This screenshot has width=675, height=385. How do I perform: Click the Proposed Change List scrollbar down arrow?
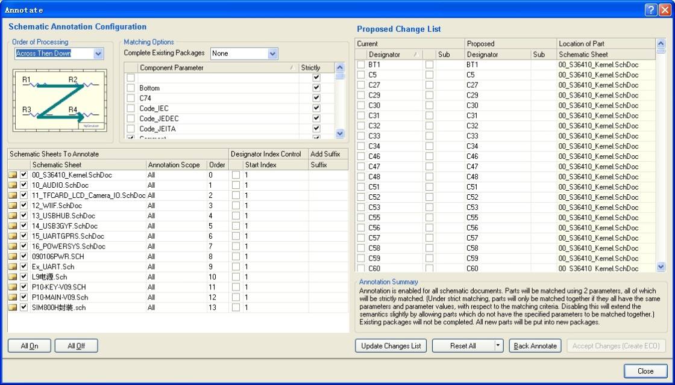tap(661, 267)
